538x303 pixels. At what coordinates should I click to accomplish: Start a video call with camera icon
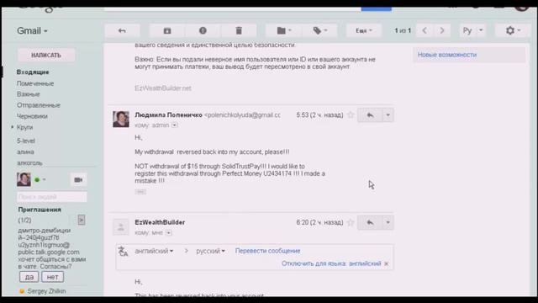(78, 179)
